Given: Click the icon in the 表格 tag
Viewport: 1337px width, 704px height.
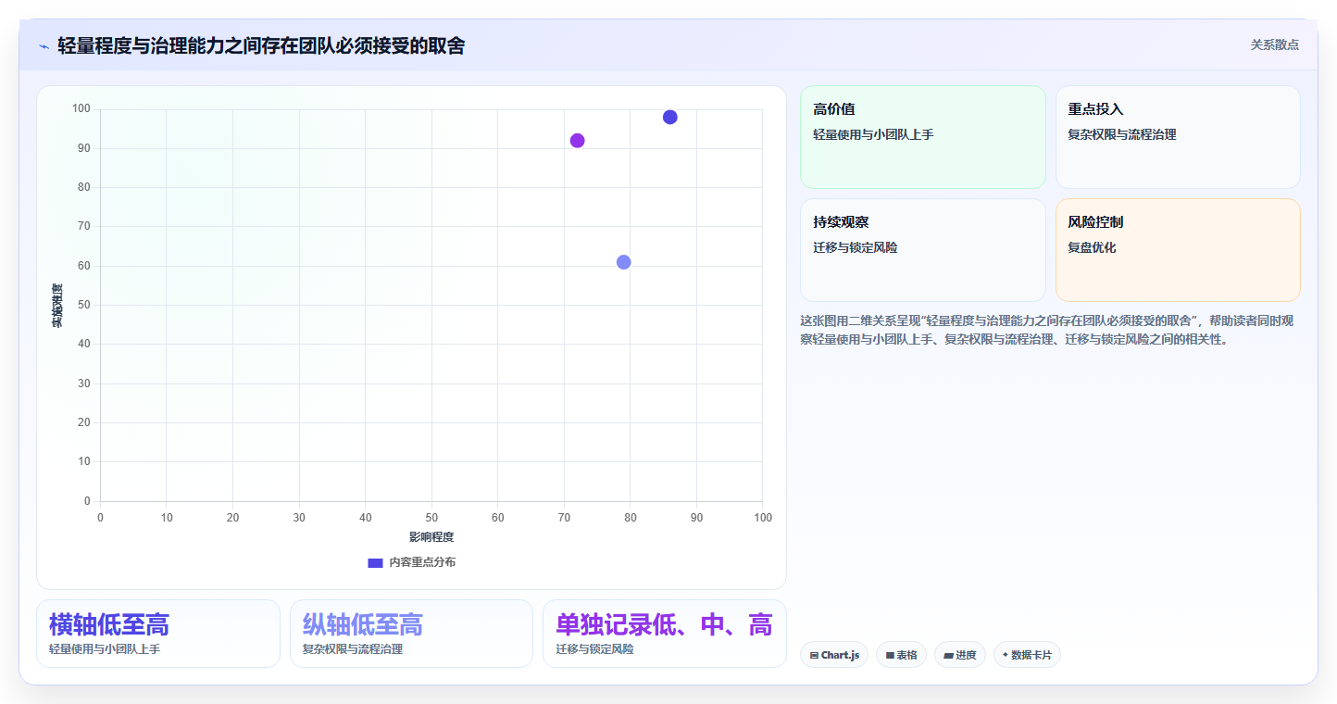Looking at the screenshot, I should tap(890, 655).
